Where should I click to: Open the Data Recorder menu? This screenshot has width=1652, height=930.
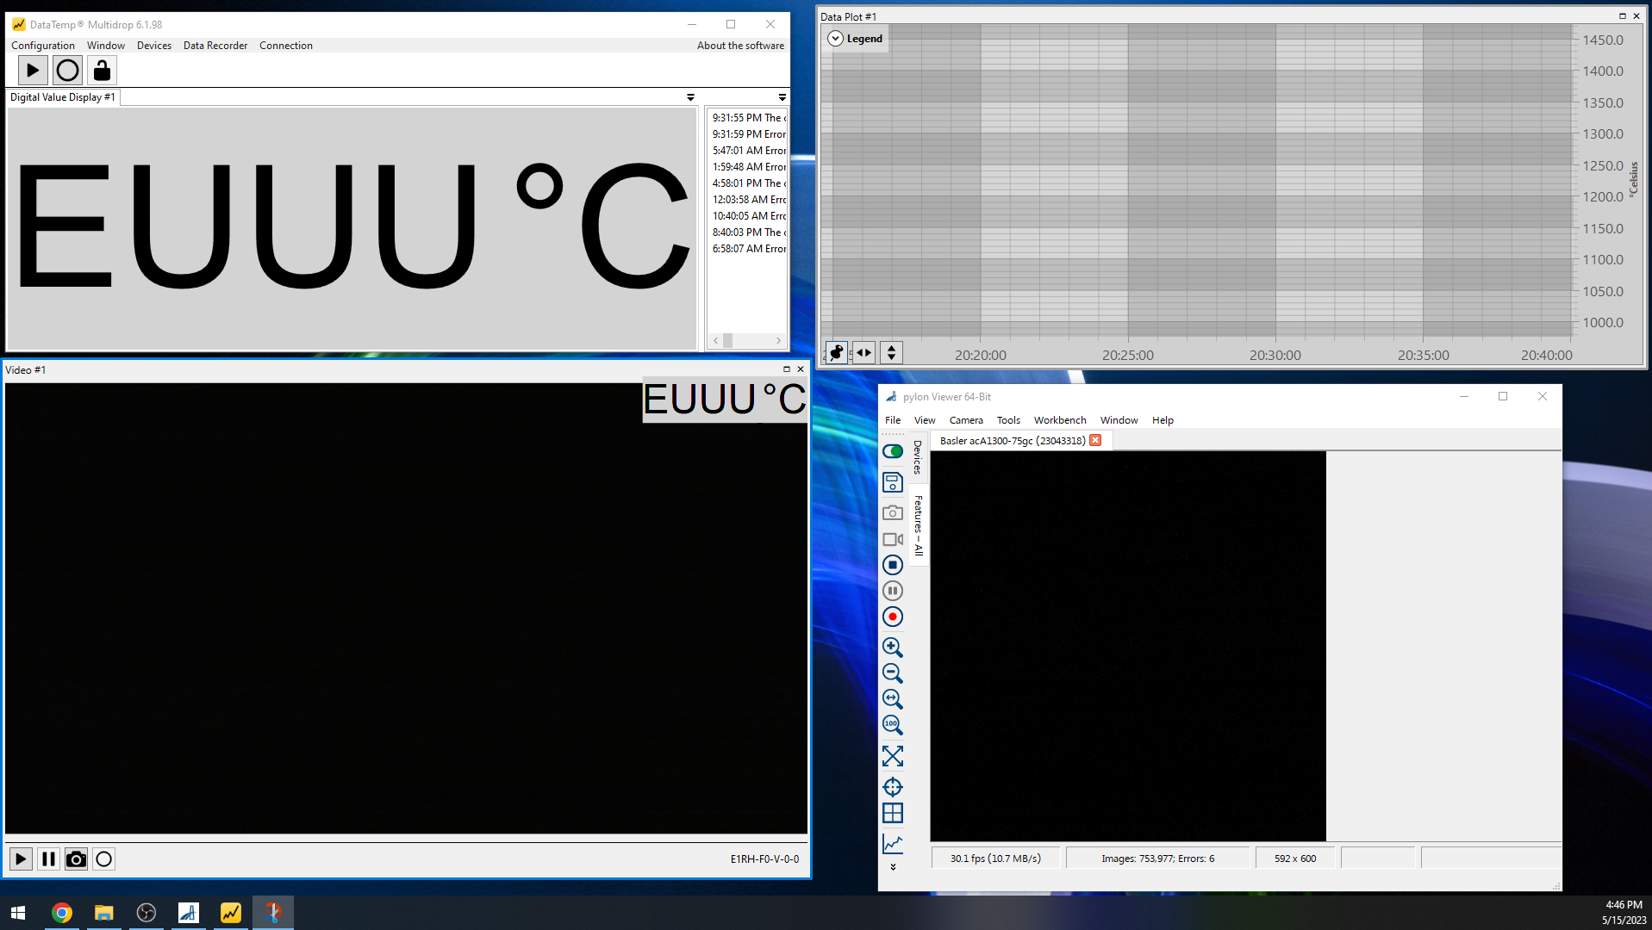215,46
